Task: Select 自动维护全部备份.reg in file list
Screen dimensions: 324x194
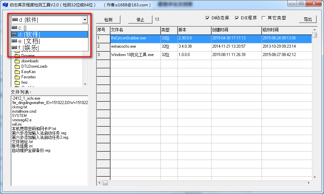Action: click(31, 150)
